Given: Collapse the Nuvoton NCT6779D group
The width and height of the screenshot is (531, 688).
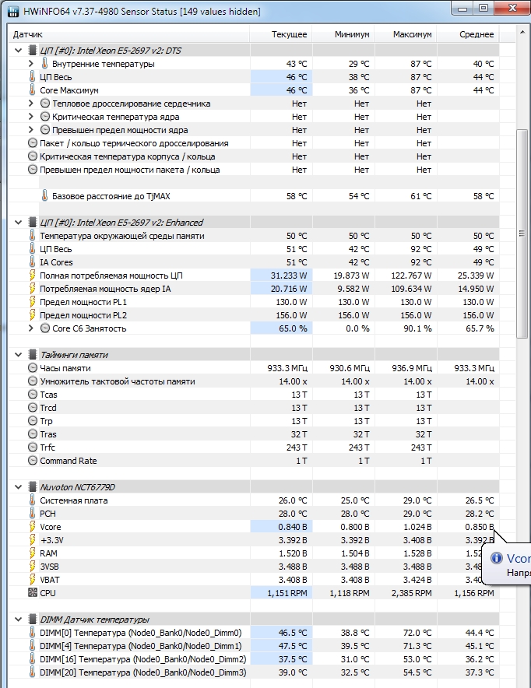Looking at the screenshot, I should pos(19,487).
